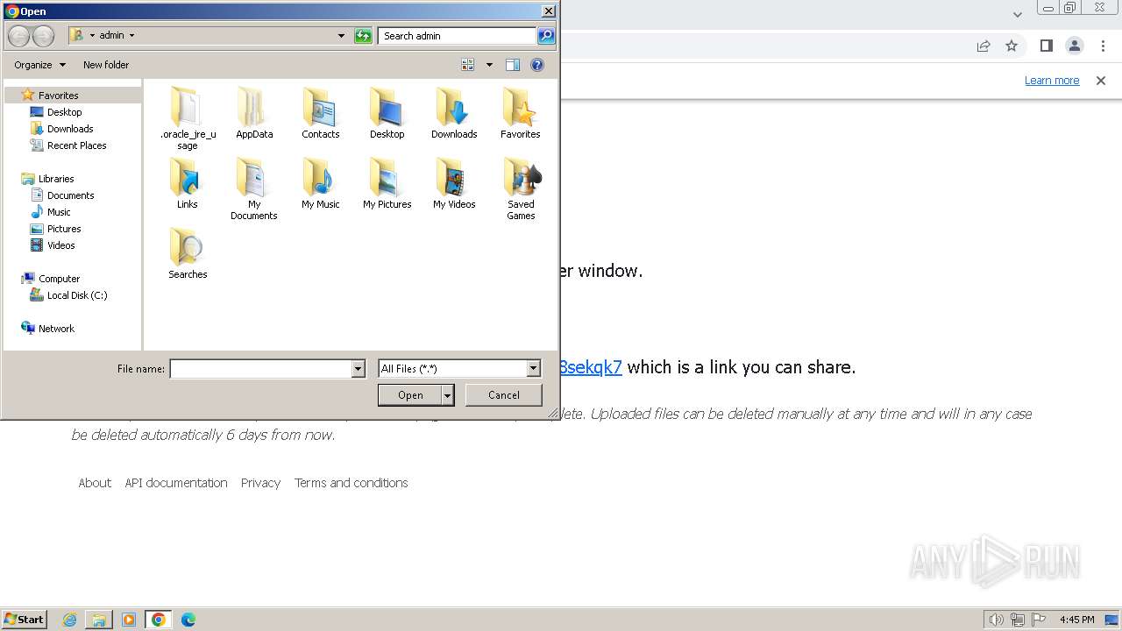Open the About link in footer
The image size is (1122, 631).
[95, 483]
